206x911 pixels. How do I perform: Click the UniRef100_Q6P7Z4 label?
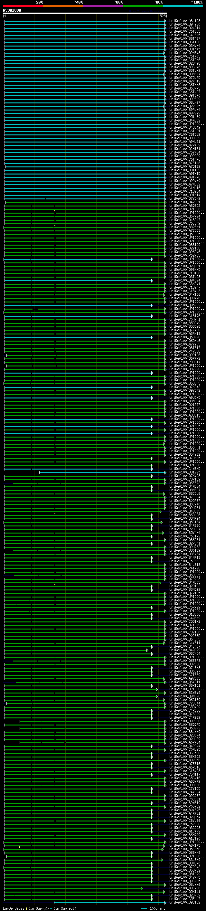click(x=185, y=217)
